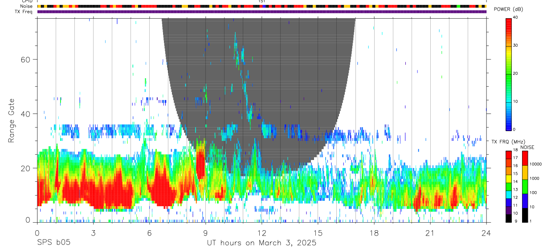Click the 3 tick on the UT hours axis
Screen dimensions: 547x252
[x=93, y=233]
